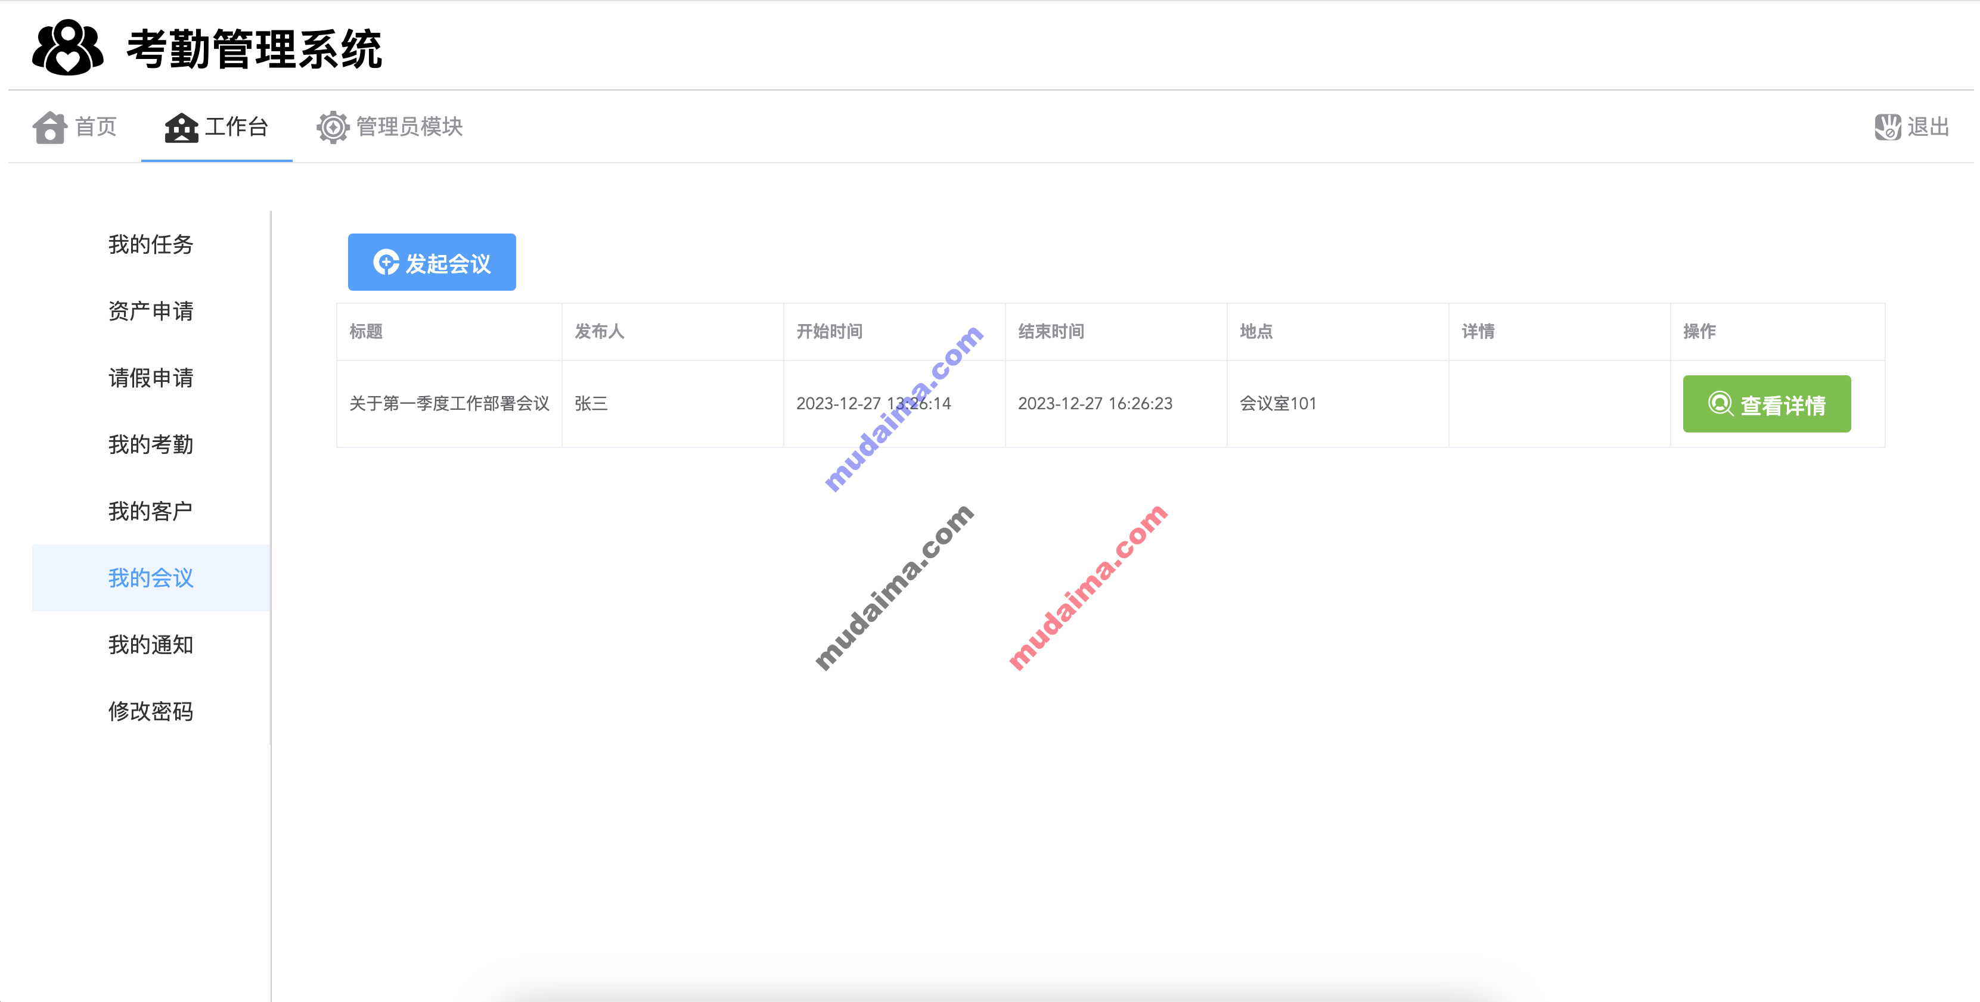1980x1002 pixels.
Task: Click the 关于第一季度工作部署会议 title cell
Action: [x=449, y=403]
